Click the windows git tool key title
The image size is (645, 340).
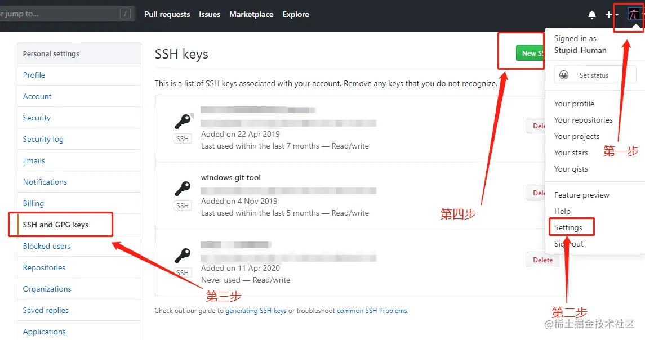pos(231,178)
